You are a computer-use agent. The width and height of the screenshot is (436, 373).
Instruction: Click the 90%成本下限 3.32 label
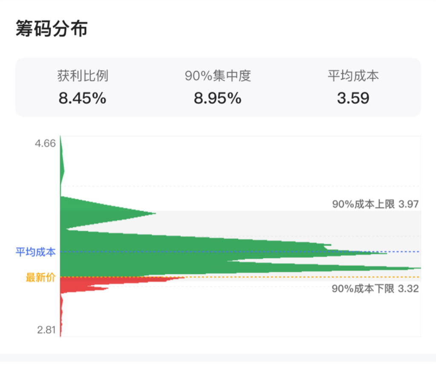[x=376, y=288]
